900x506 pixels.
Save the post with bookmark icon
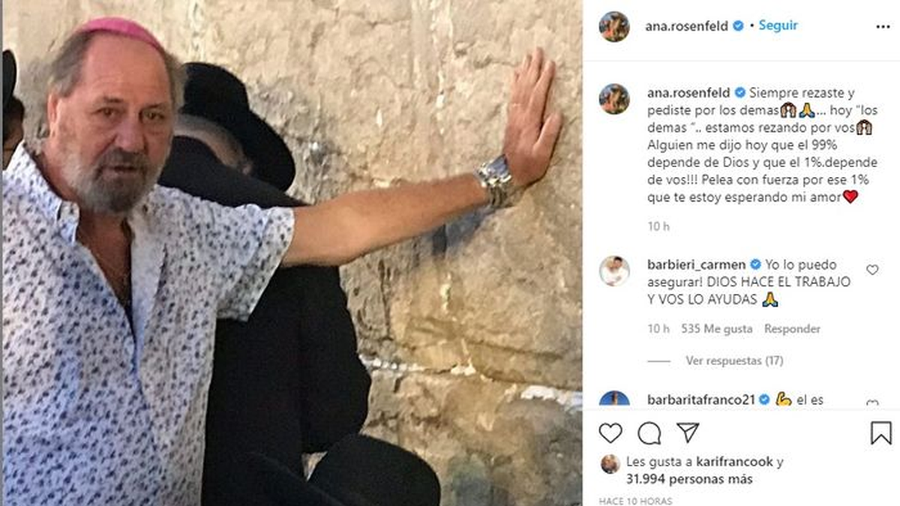[881, 433]
